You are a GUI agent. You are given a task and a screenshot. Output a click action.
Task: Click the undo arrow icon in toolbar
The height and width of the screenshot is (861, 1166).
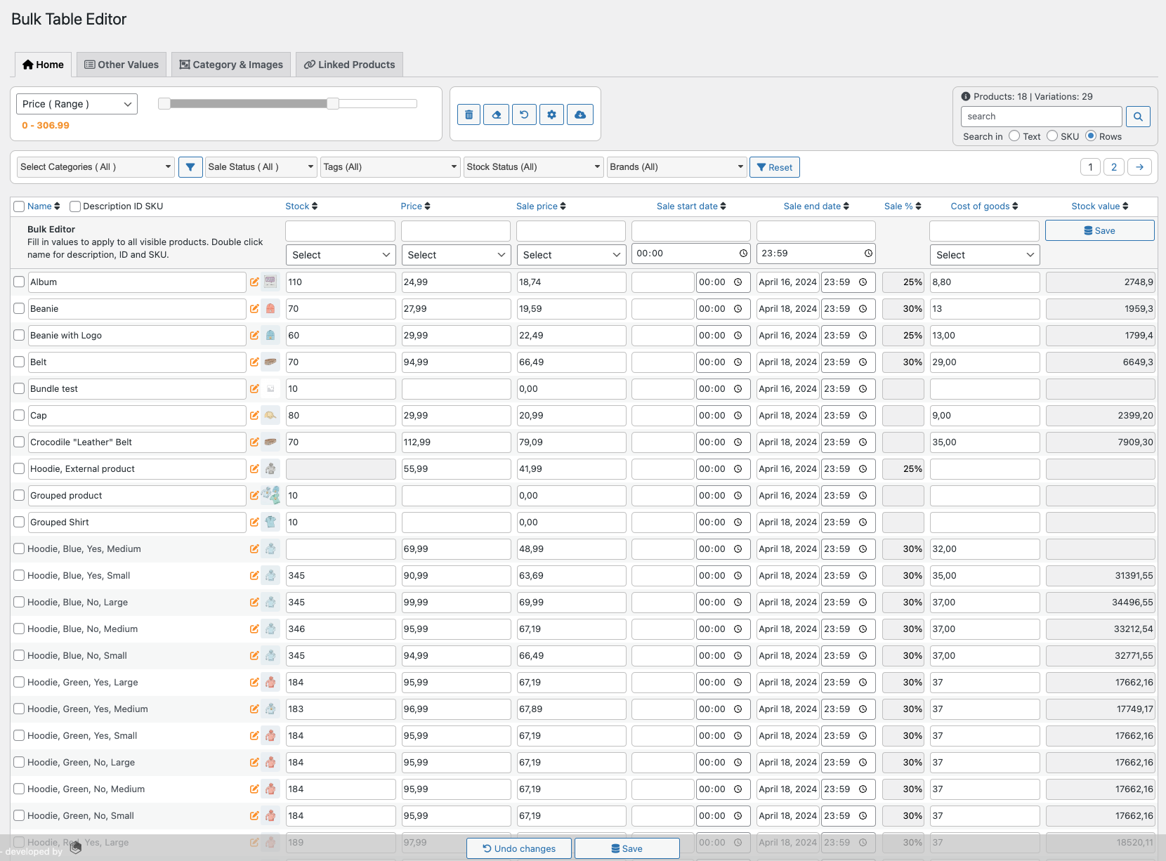[x=524, y=114]
